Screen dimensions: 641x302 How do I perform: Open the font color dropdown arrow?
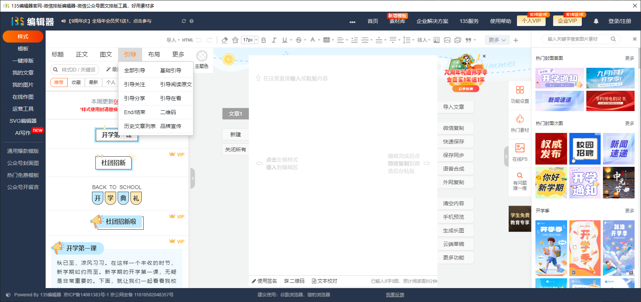319,40
